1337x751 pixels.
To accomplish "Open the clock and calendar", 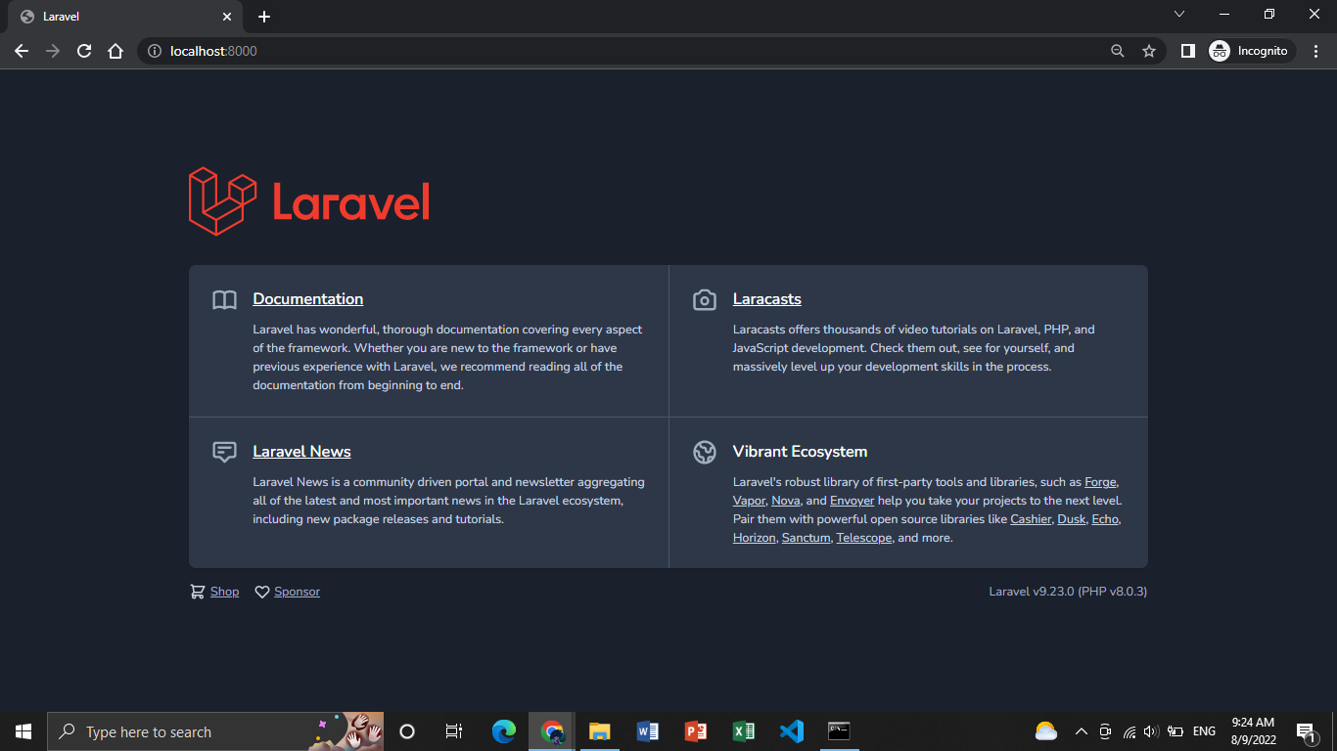I will click(1253, 731).
